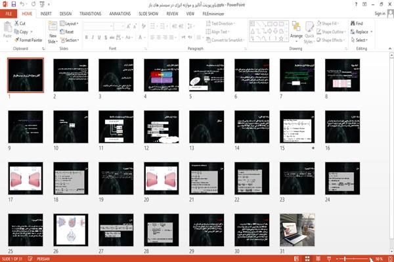The height and width of the screenshot is (262, 394).
Task: Click the Save icon in quick access toolbar
Action: pyautogui.click(x=14, y=5)
